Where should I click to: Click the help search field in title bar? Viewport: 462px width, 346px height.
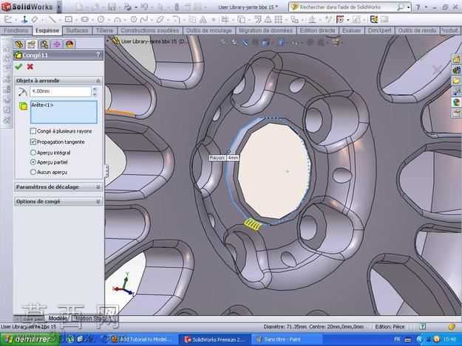pos(343,7)
